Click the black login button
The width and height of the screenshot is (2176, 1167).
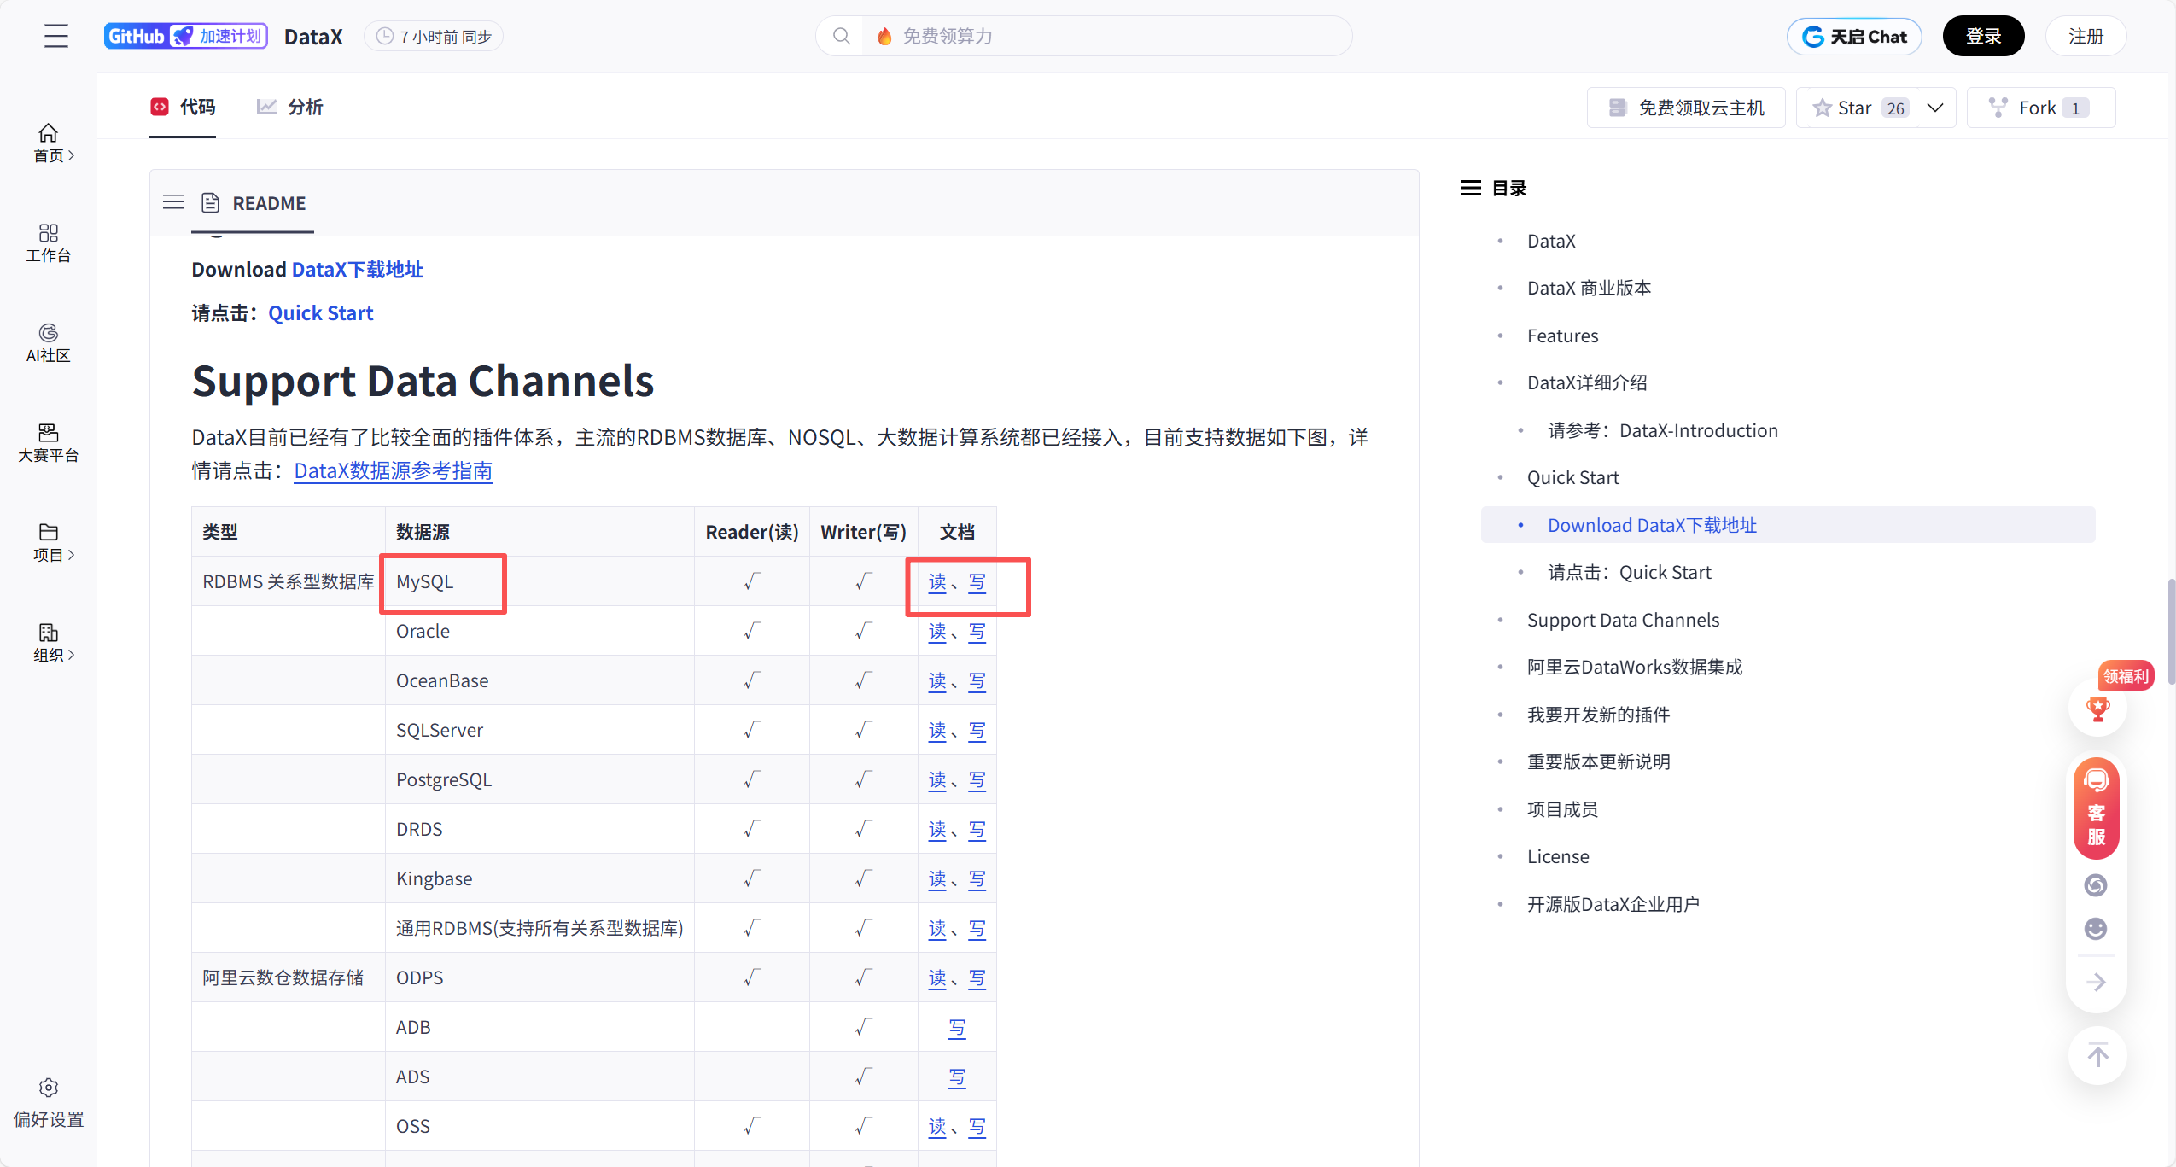(x=1982, y=36)
